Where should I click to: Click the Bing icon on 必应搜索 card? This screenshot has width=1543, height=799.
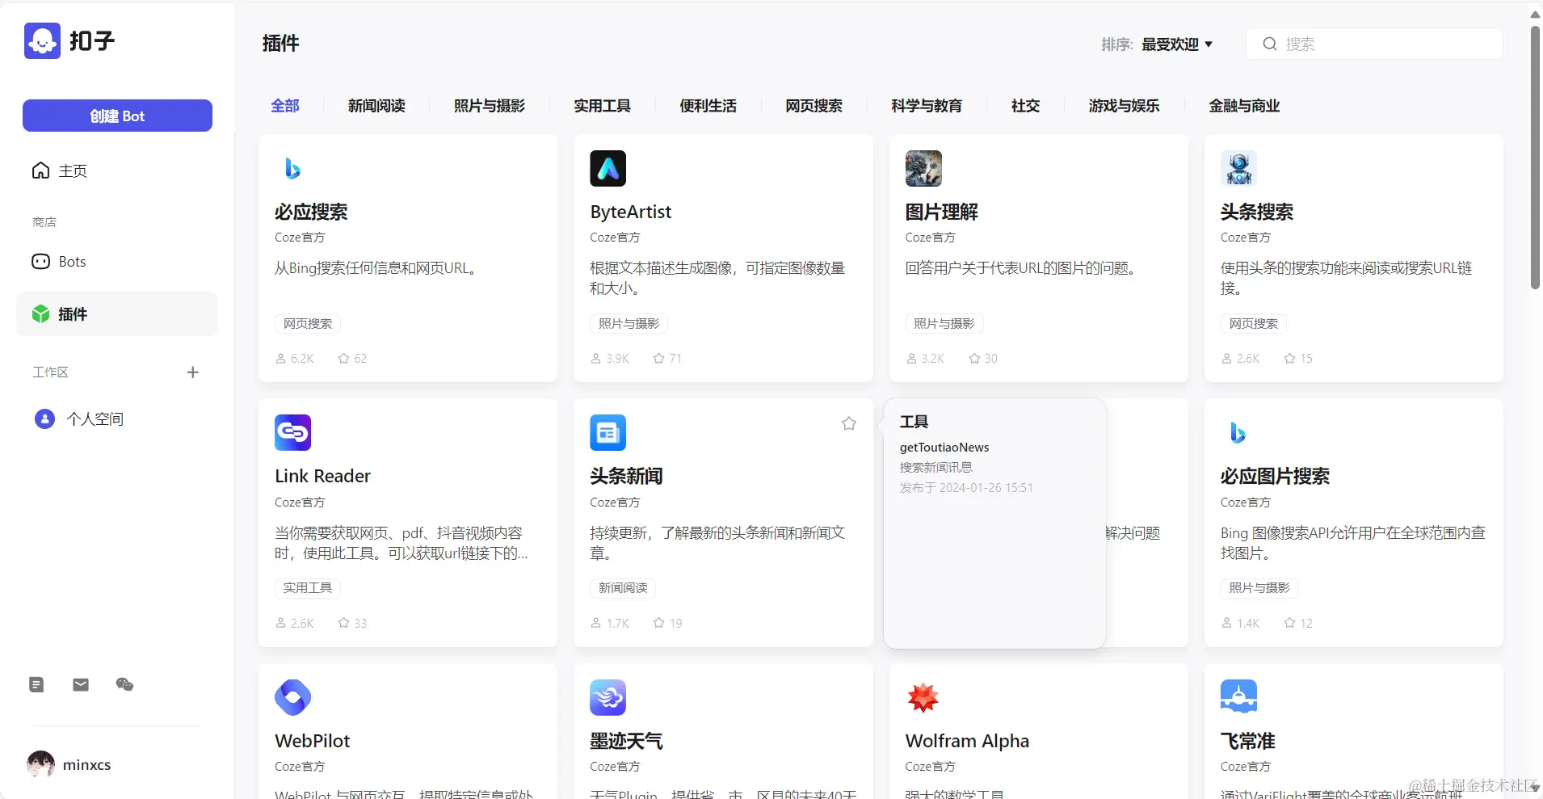(292, 168)
